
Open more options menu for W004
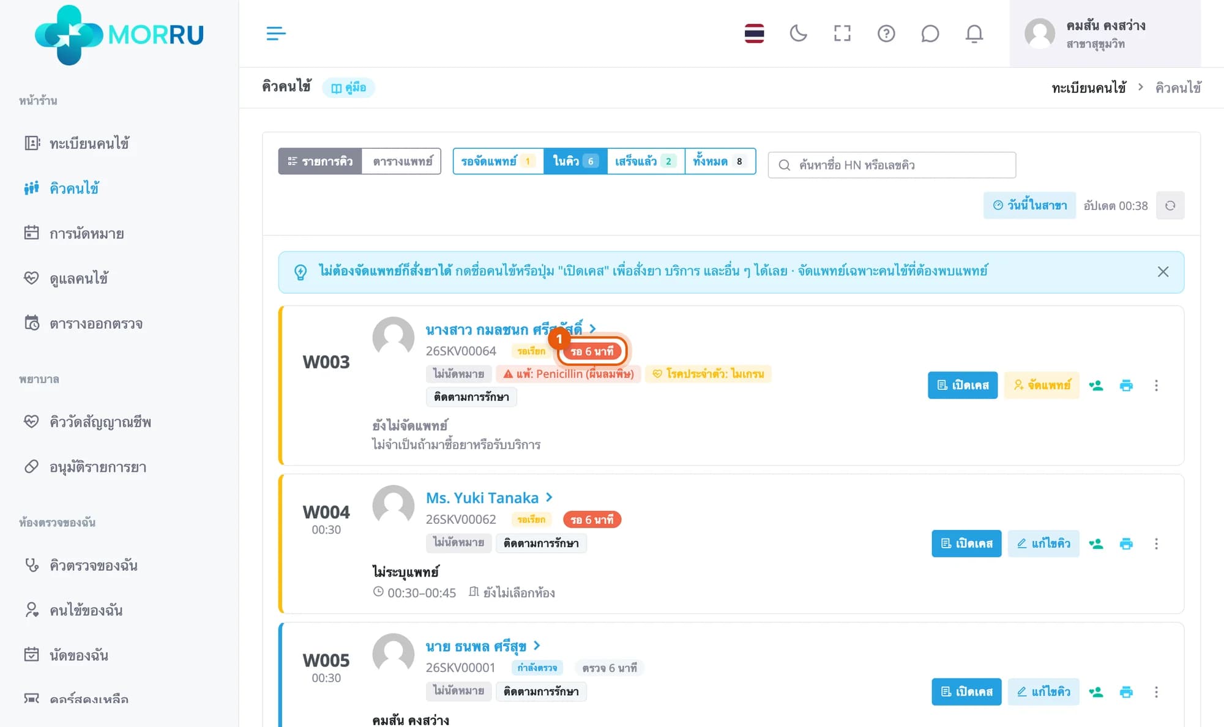pyautogui.click(x=1156, y=543)
